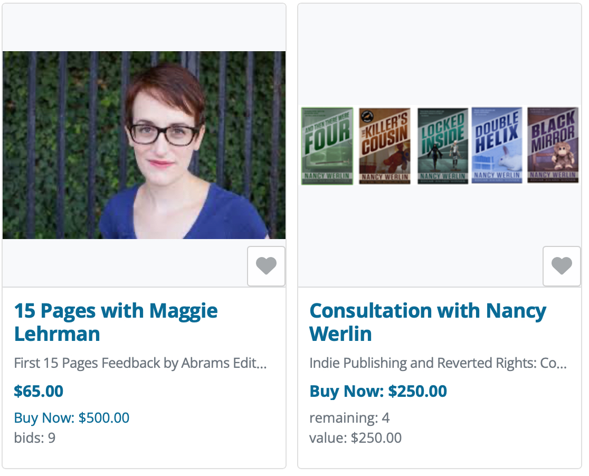The width and height of the screenshot is (589, 476).
Task: Open "15 Pages with Maggie Lehrman" title link
Action: pyautogui.click(x=116, y=322)
